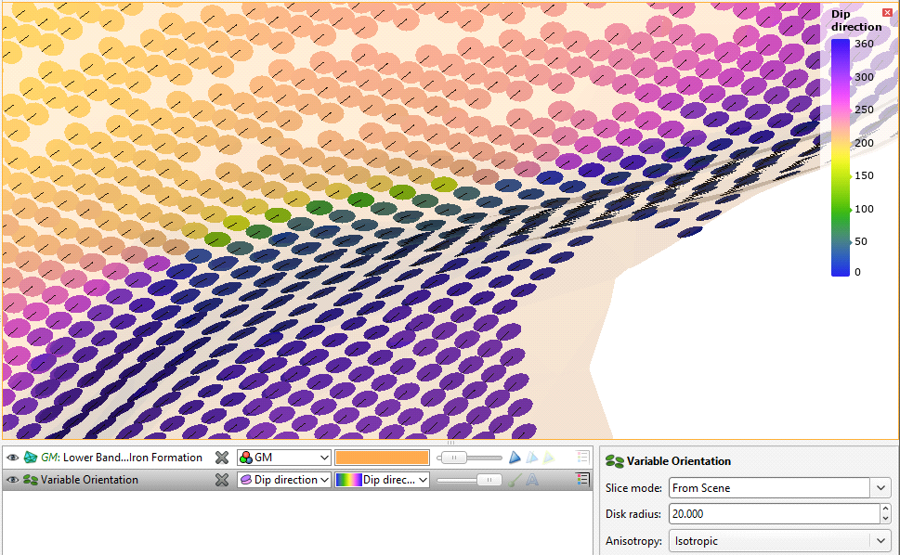Toggle the disk line icon for Variable Orientation
Screen dimensions: 900x555
515,480
